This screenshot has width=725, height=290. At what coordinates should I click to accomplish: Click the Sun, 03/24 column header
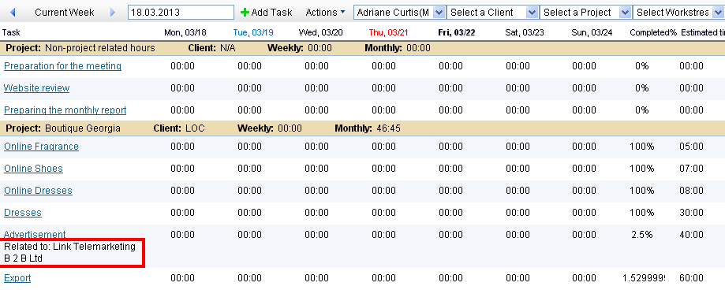point(592,33)
